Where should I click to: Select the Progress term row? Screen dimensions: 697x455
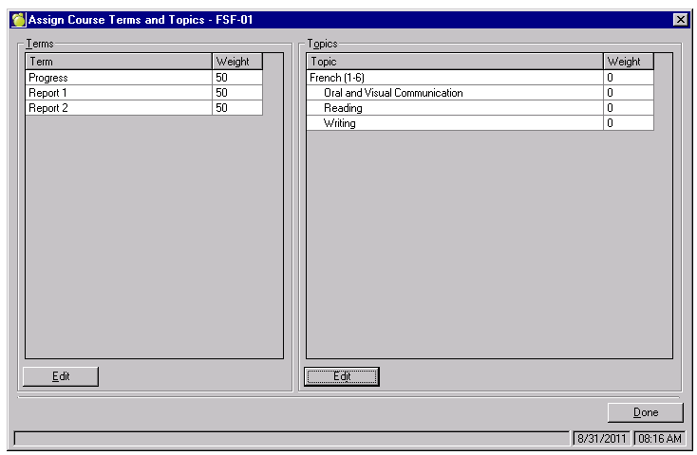pyautogui.click(x=119, y=78)
